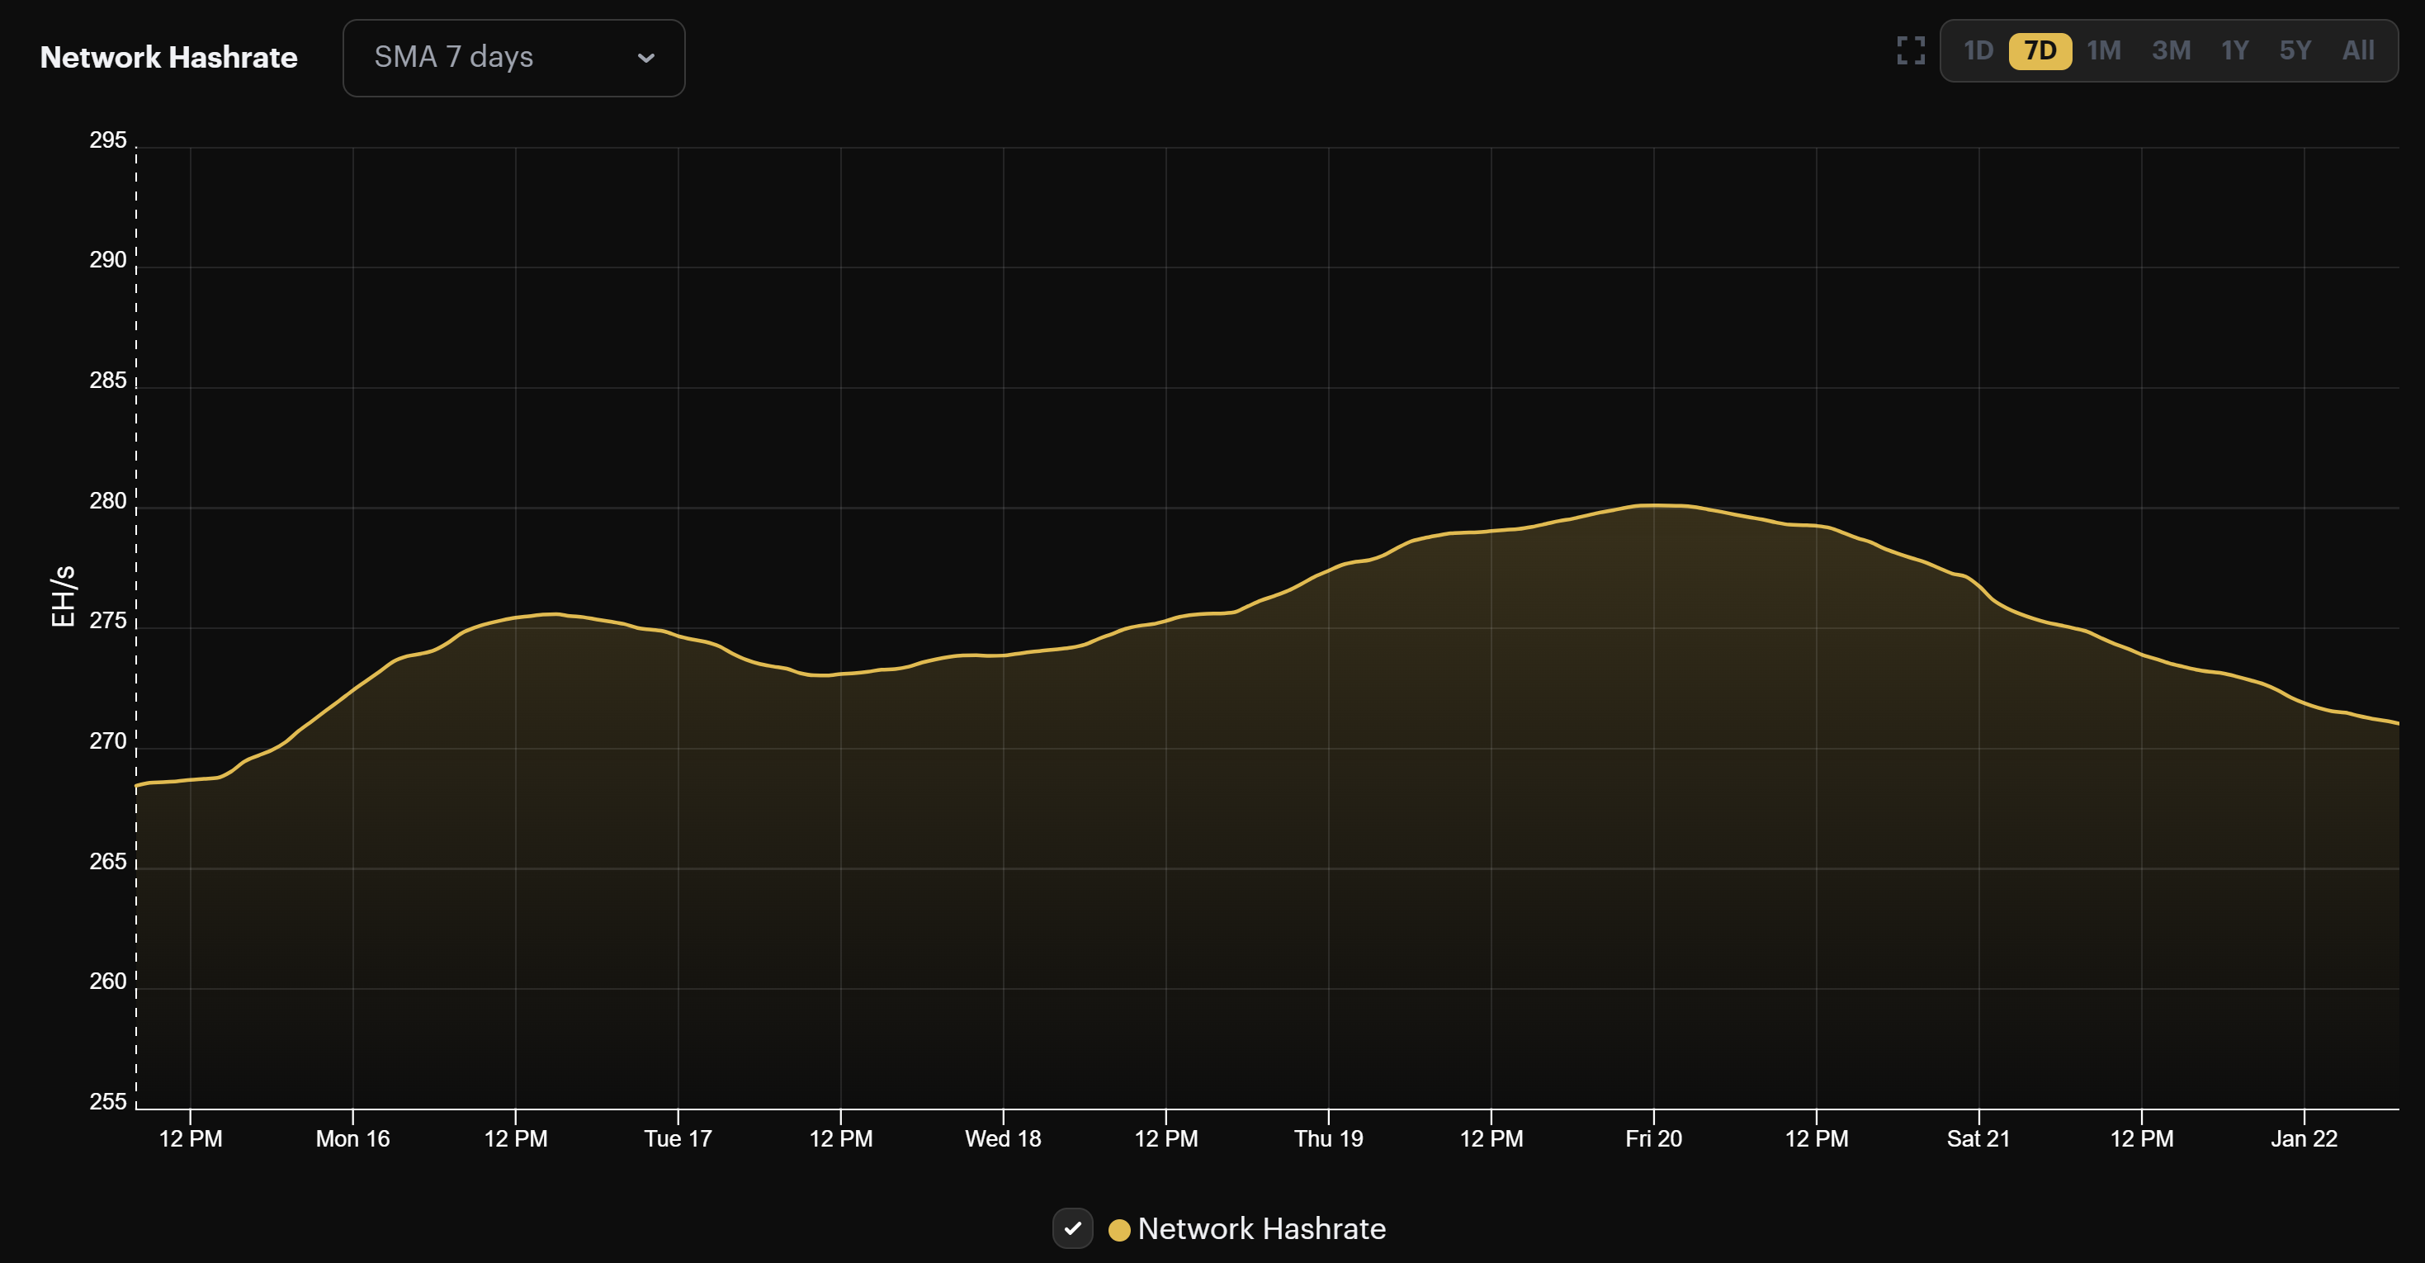Click the Network Hashrate chart title
The width and height of the screenshot is (2425, 1263).
tap(168, 56)
